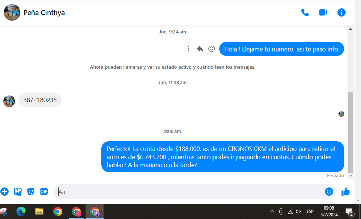Click the page scrollbar down arrow at bottom-right
The width and height of the screenshot is (361, 219).
point(358,201)
